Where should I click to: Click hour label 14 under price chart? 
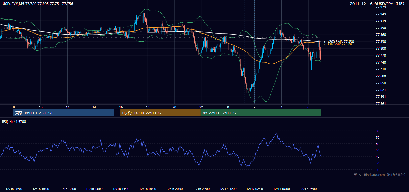[94, 107]
